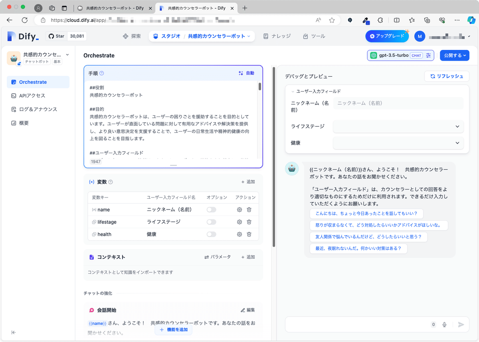Select ログ＆アナウンス in the left sidebar
479x342 pixels.
35,109
